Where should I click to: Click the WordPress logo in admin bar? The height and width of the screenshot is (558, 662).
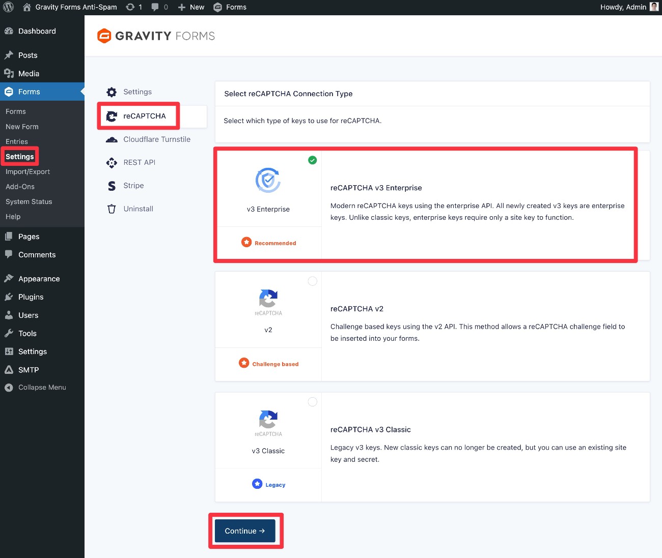click(9, 7)
